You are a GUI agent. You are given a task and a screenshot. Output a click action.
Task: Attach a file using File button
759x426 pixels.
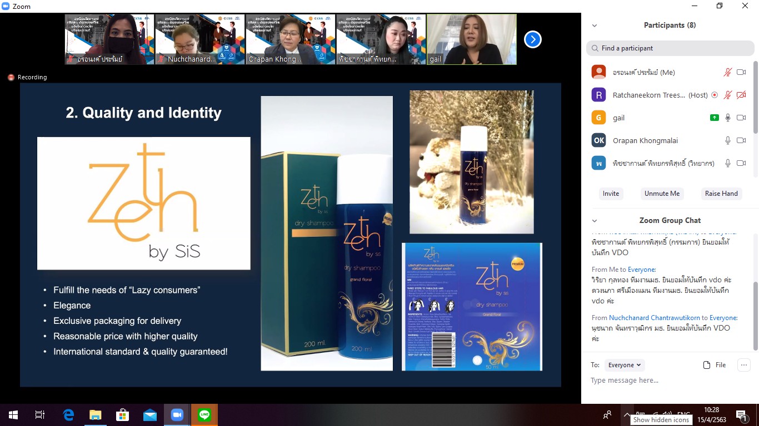pos(715,365)
